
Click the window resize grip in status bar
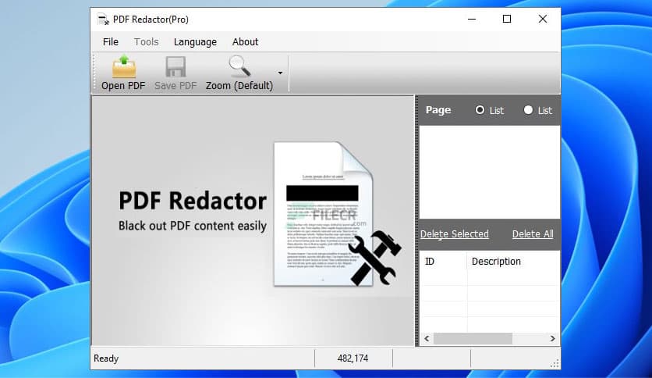tap(555, 363)
